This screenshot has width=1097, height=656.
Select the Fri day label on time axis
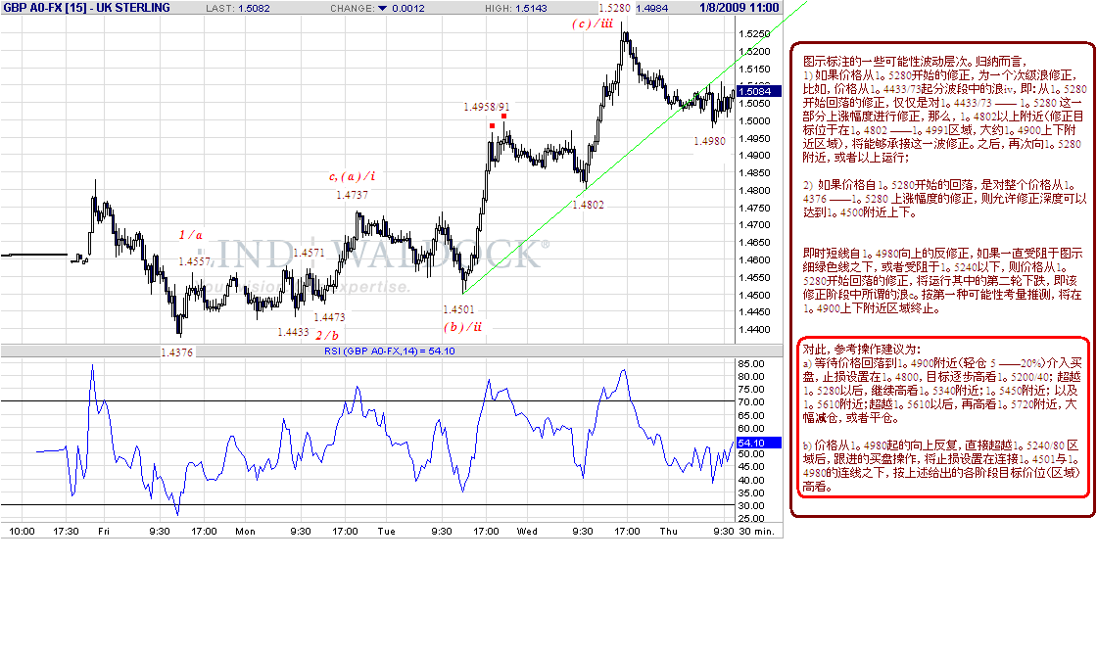tap(104, 532)
